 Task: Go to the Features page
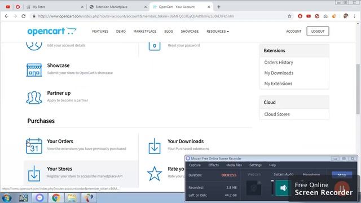[x=100, y=32]
